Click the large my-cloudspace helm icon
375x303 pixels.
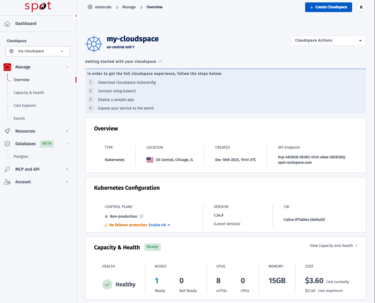pos(94,44)
